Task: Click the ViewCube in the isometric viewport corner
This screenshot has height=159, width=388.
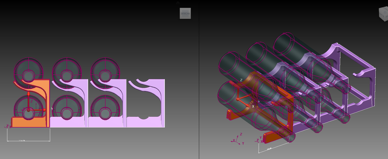Action: point(383,14)
